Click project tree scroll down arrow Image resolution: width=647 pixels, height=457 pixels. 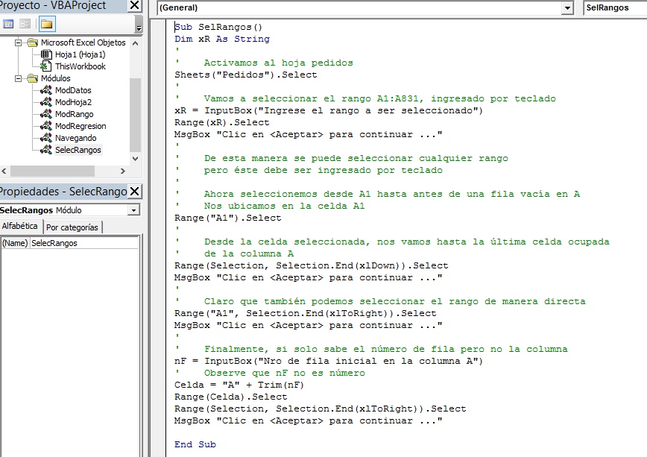136,159
